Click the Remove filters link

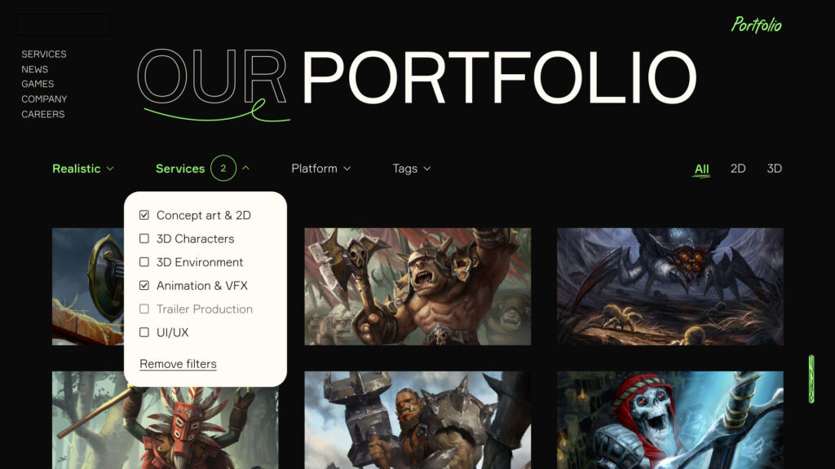178,364
